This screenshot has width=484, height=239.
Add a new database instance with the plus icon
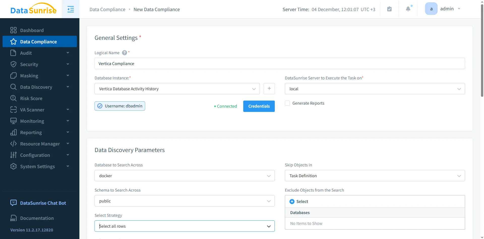[x=269, y=88]
